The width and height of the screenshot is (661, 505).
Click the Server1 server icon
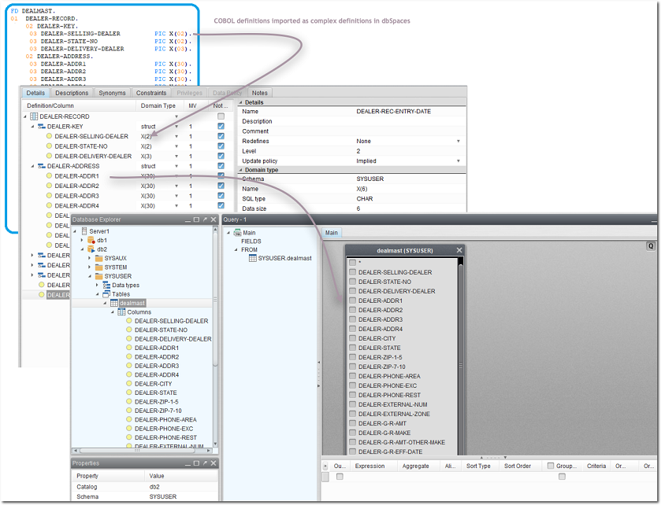point(84,231)
